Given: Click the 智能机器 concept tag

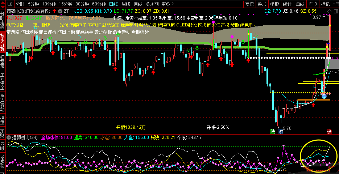Looking at the screenshot, I should pyautogui.click(x=148, y=25).
